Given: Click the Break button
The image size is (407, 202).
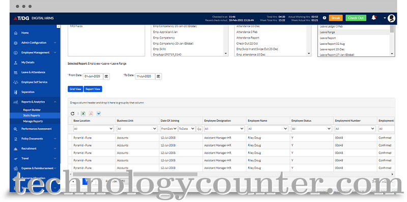Looking at the screenshot, I should [x=336, y=18].
